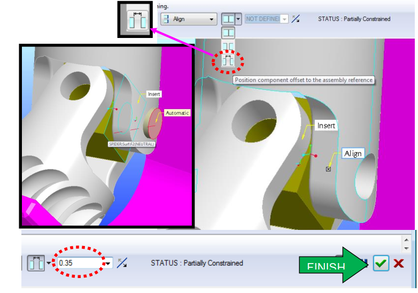Cancel the placement with the red X
418x293 pixels.
click(x=398, y=263)
